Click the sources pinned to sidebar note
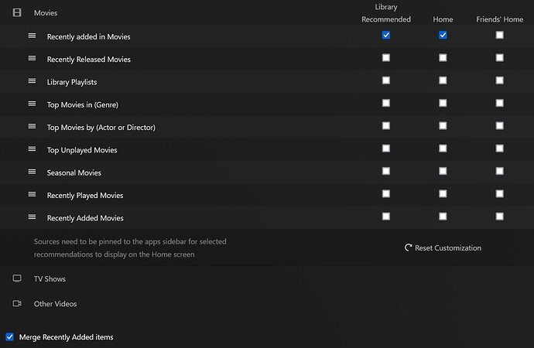This screenshot has height=348, width=534. (x=130, y=248)
